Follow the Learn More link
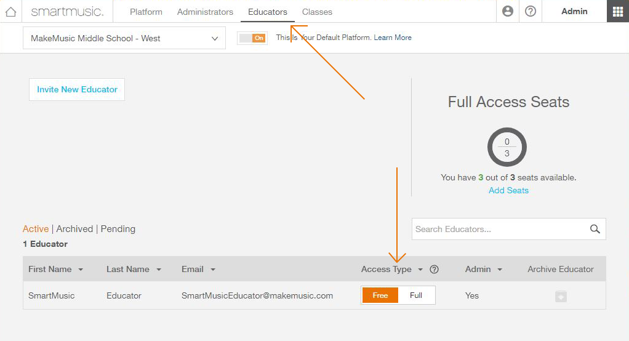The height and width of the screenshot is (341, 629). point(393,38)
